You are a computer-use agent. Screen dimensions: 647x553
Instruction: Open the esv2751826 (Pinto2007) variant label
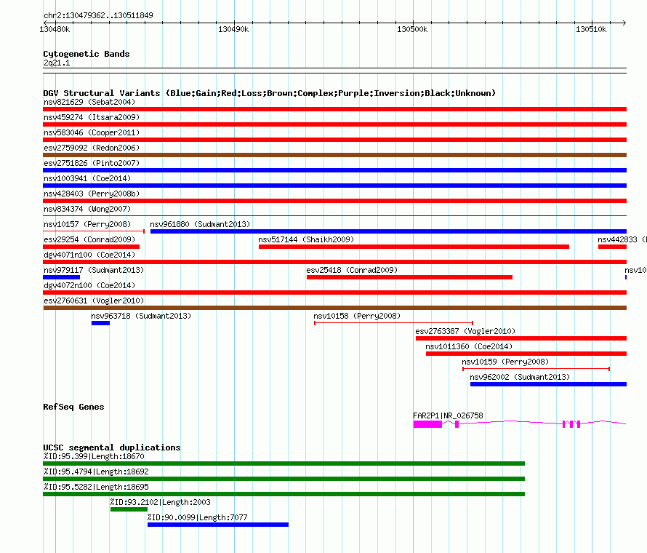(x=91, y=163)
